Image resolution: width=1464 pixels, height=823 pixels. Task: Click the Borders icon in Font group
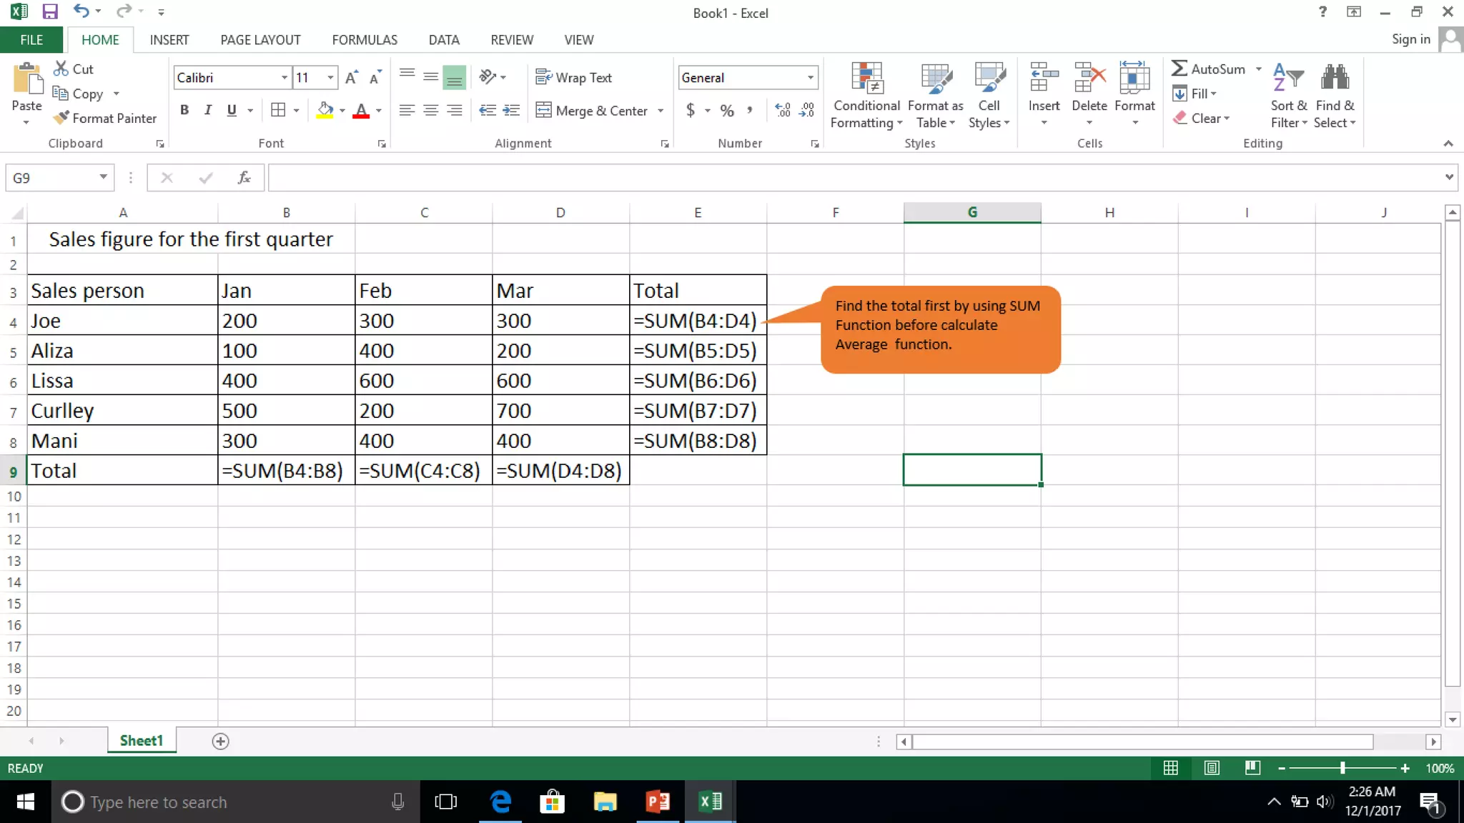click(x=278, y=110)
